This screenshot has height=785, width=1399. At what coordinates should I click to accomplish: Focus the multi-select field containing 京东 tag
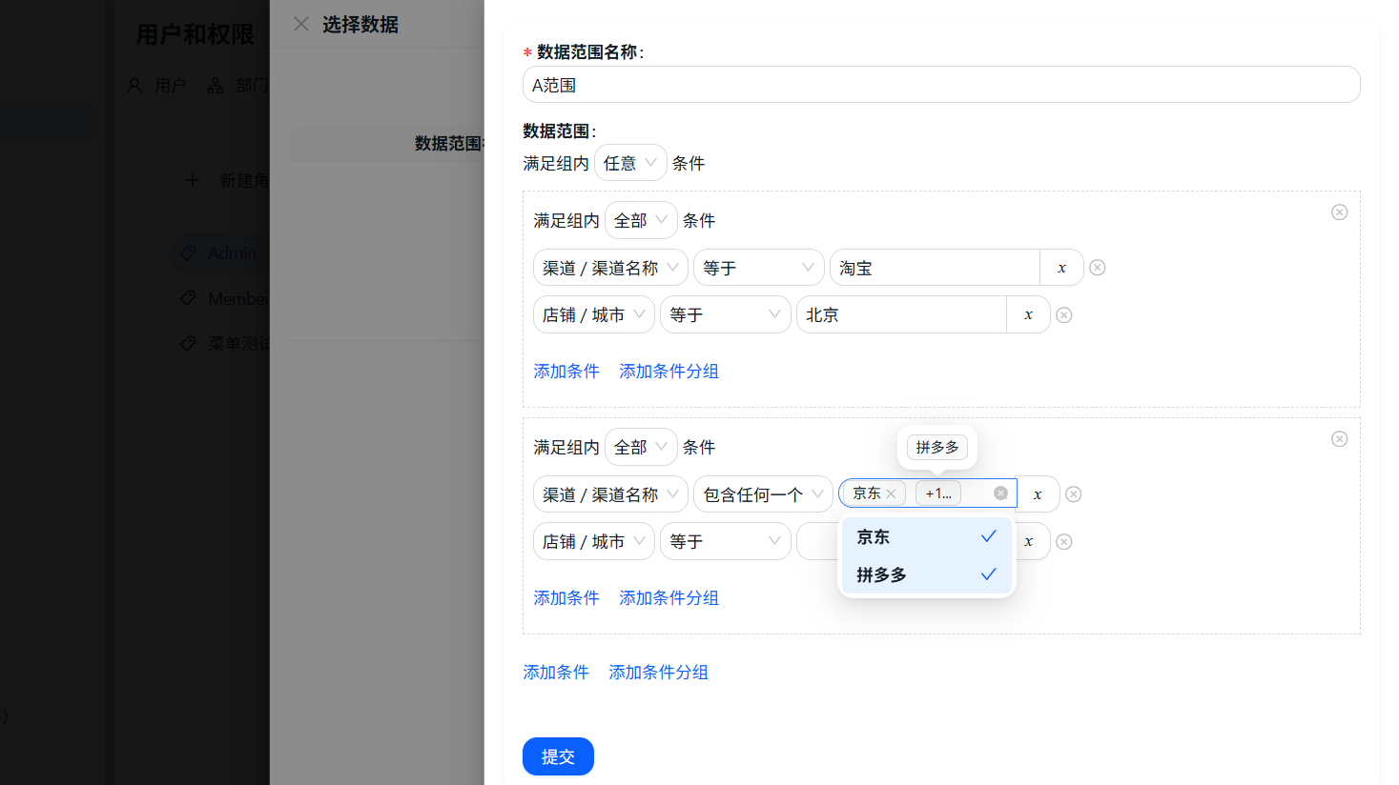(927, 493)
